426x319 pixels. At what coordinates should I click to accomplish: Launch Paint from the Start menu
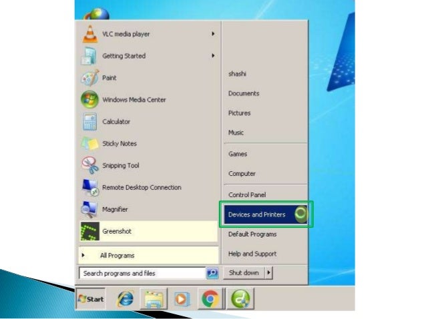pos(149,78)
